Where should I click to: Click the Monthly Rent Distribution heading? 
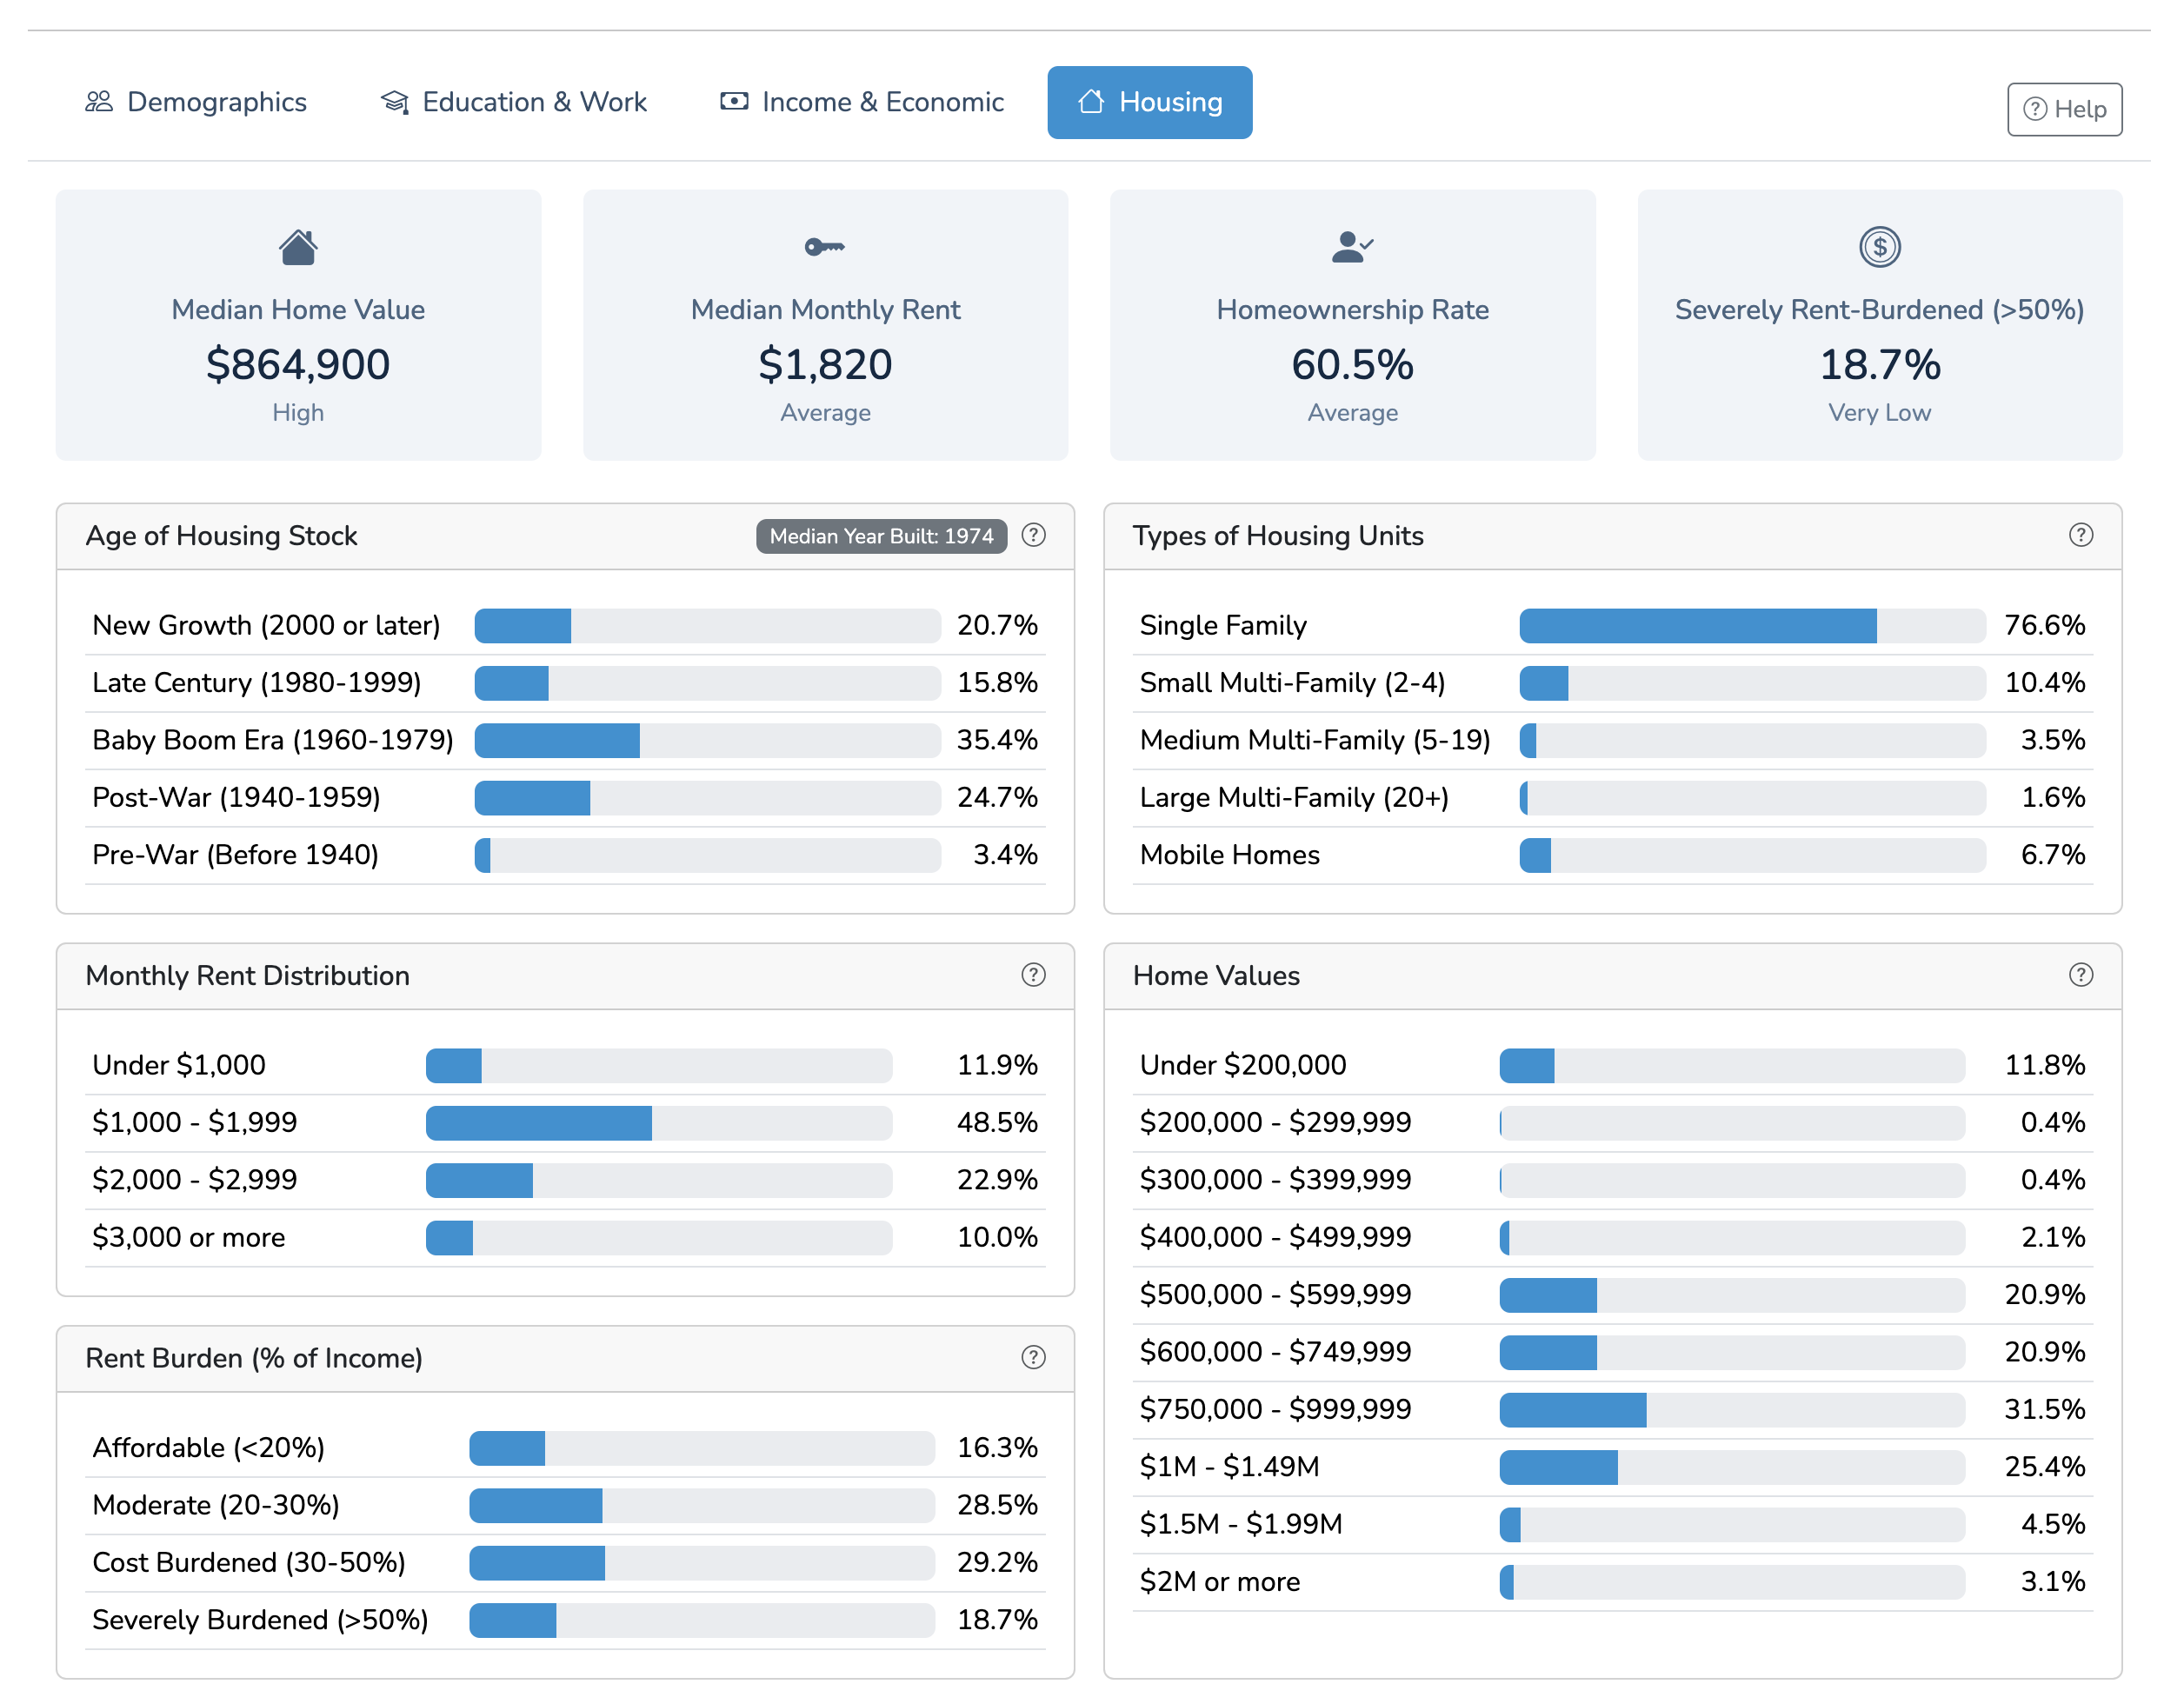tap(247, 976)
